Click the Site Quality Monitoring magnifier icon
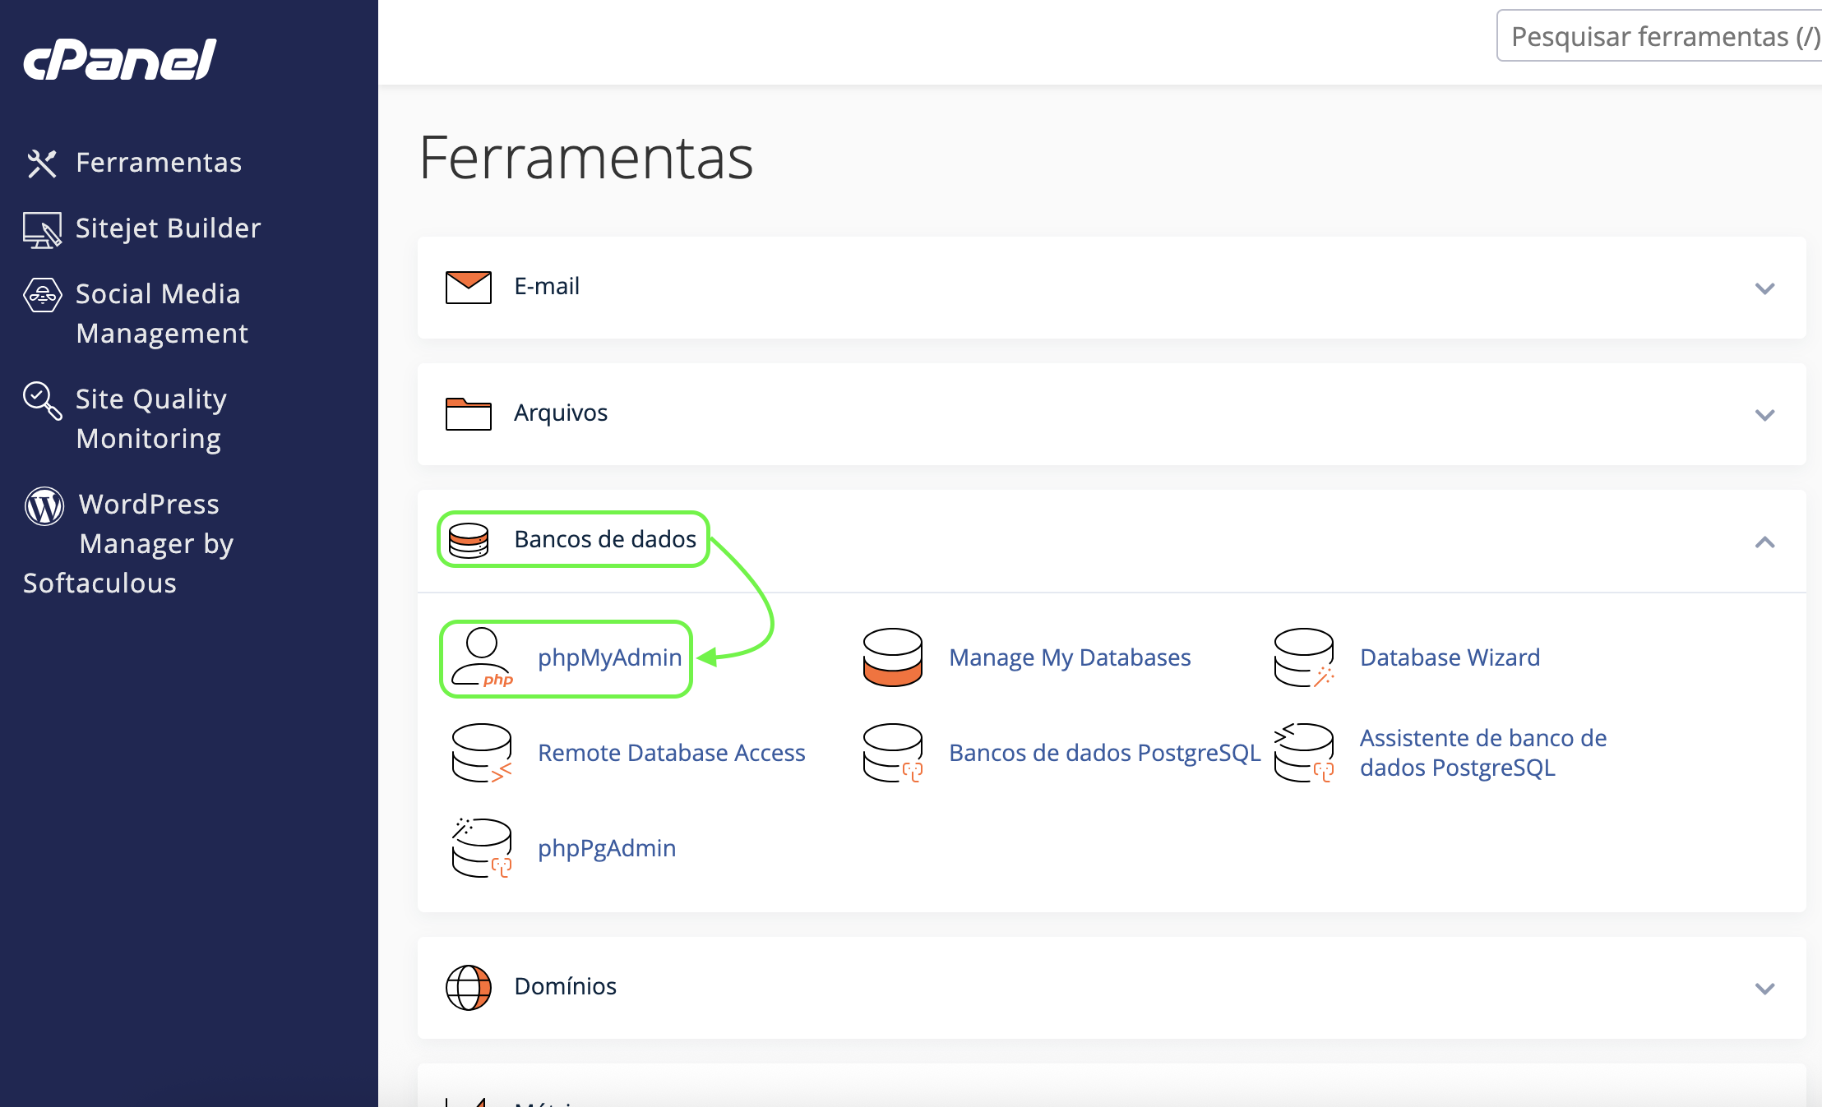 point(42,400)
